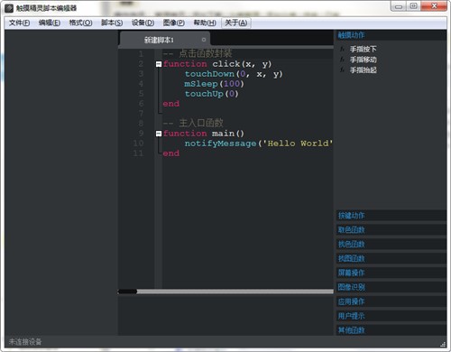Open the 图像(P) menu
Viewport: 451px width, 352px height.
(174, 23)
